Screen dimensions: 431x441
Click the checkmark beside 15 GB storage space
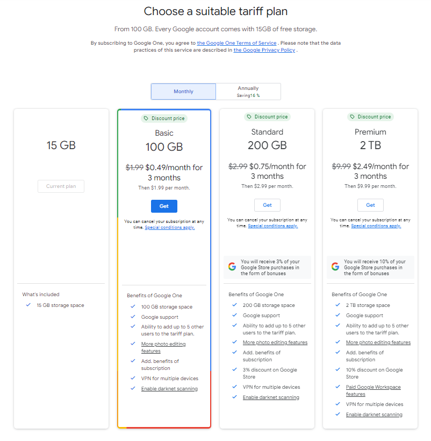[28, 305]
